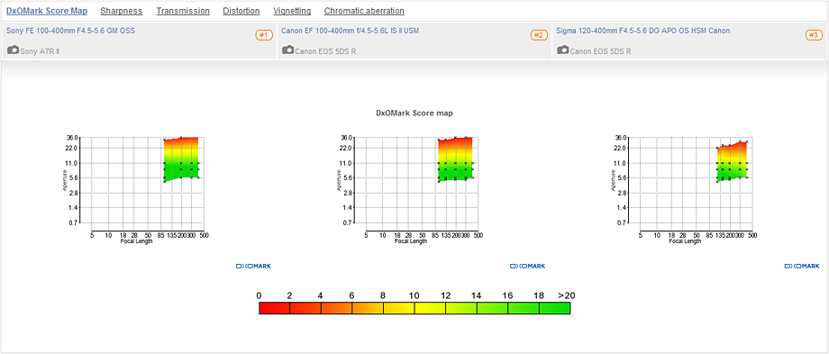
Task: Click the DxOMark logo under the Canon chart
Action: (x=528, y=267)
